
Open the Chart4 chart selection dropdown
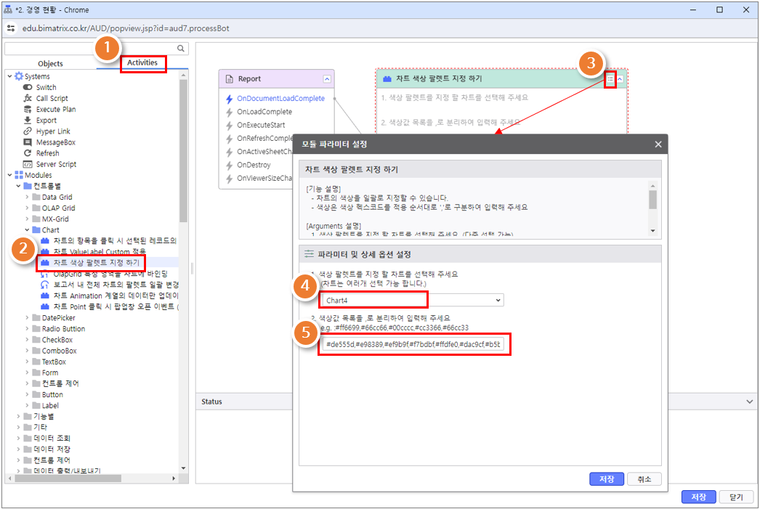click(413, 301)
